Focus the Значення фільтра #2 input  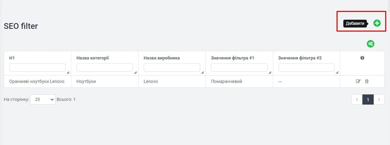pos(306,67)
